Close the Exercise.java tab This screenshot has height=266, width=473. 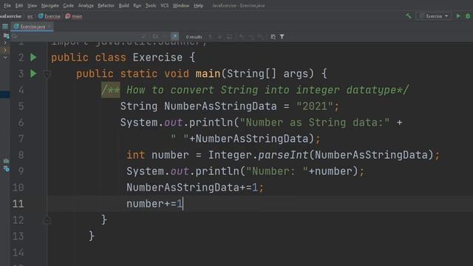click(x=50, y=27)
